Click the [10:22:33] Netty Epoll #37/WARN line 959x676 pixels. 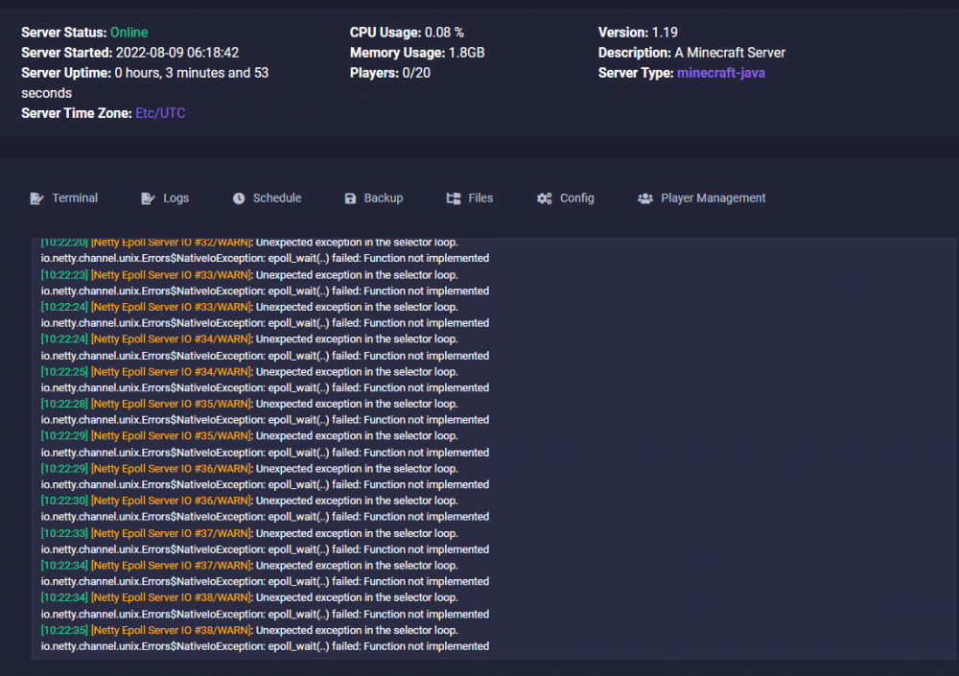[x=249, y=533]
